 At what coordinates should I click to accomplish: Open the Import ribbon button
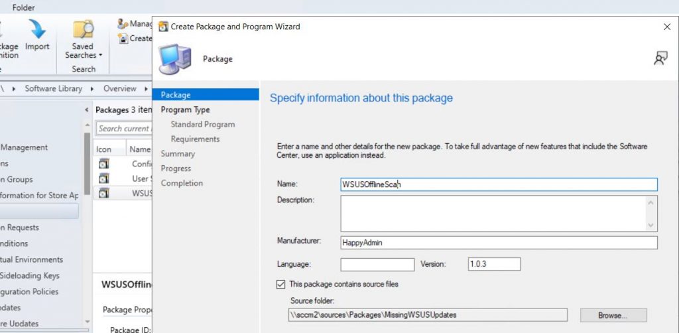tap(37, 36)
